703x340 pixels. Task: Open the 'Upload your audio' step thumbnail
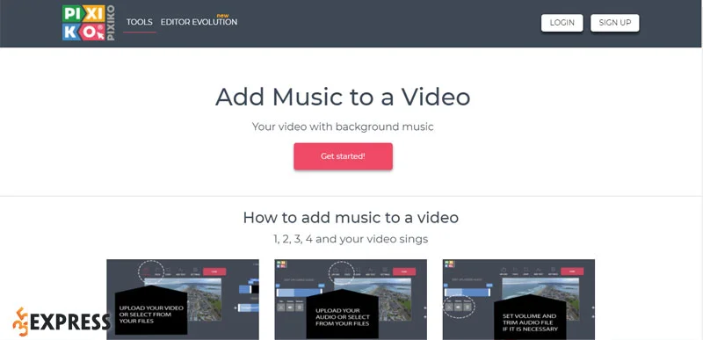click(351, 300)
